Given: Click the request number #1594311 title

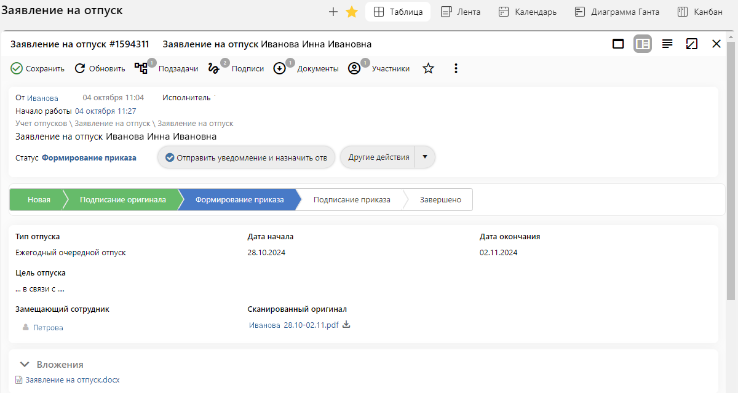Looking at the screenshot, I should pos(129,44).
